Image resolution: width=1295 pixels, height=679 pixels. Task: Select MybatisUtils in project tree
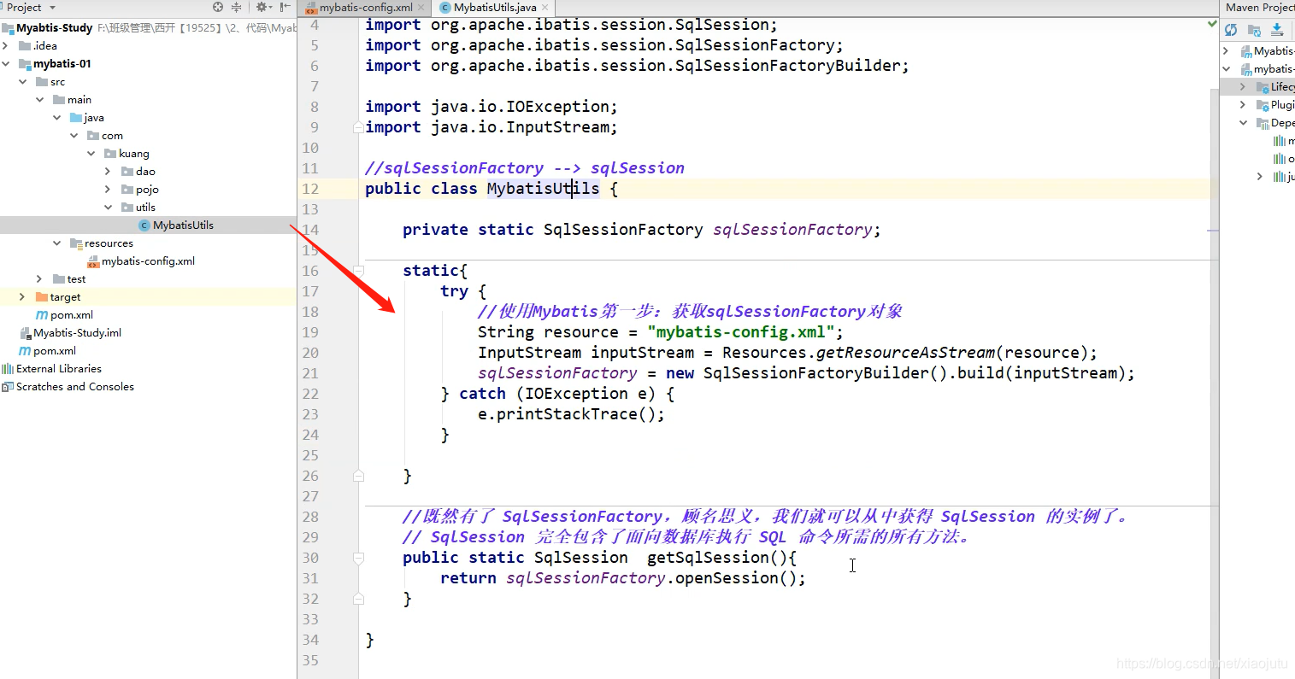pos(183,225)
